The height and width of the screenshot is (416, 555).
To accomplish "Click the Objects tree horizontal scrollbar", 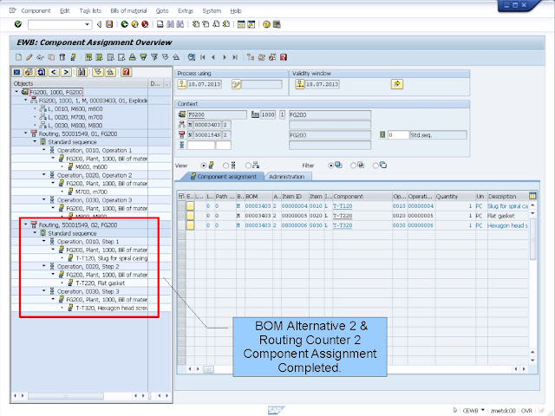I will tap(66, 396).
